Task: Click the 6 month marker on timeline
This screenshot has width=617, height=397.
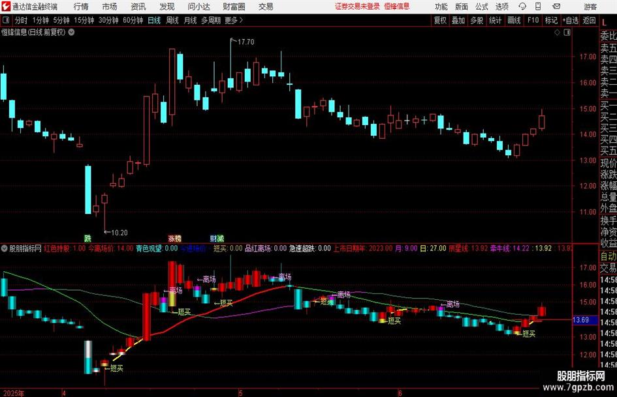Action: (400, 392)
